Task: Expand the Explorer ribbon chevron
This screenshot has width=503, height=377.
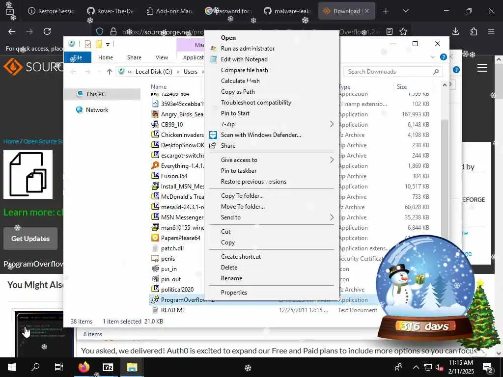Action: click(432, 57)
